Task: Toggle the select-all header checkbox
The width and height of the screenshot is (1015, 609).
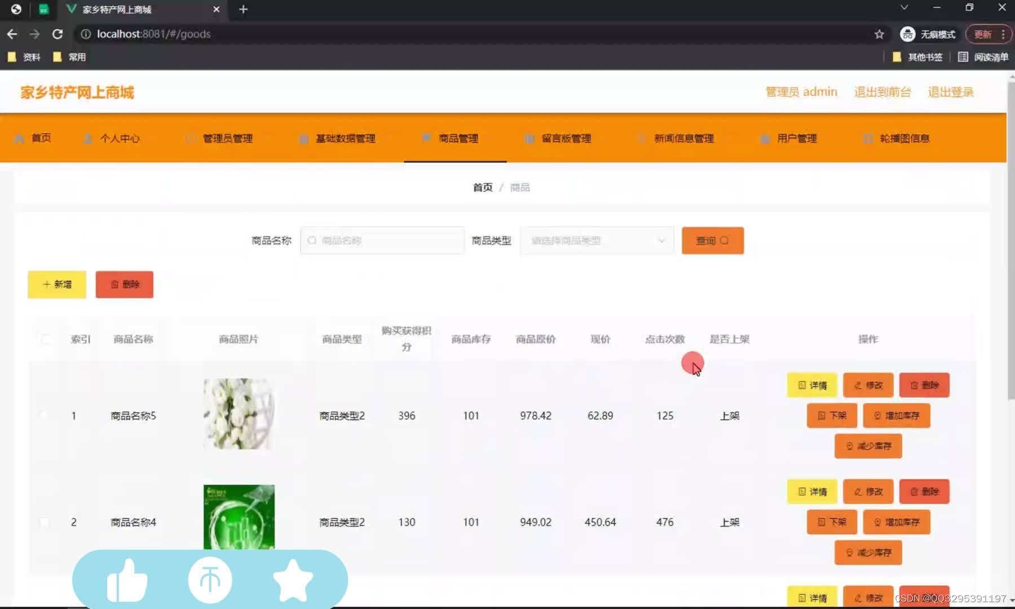Action: [x=45, y=339]
